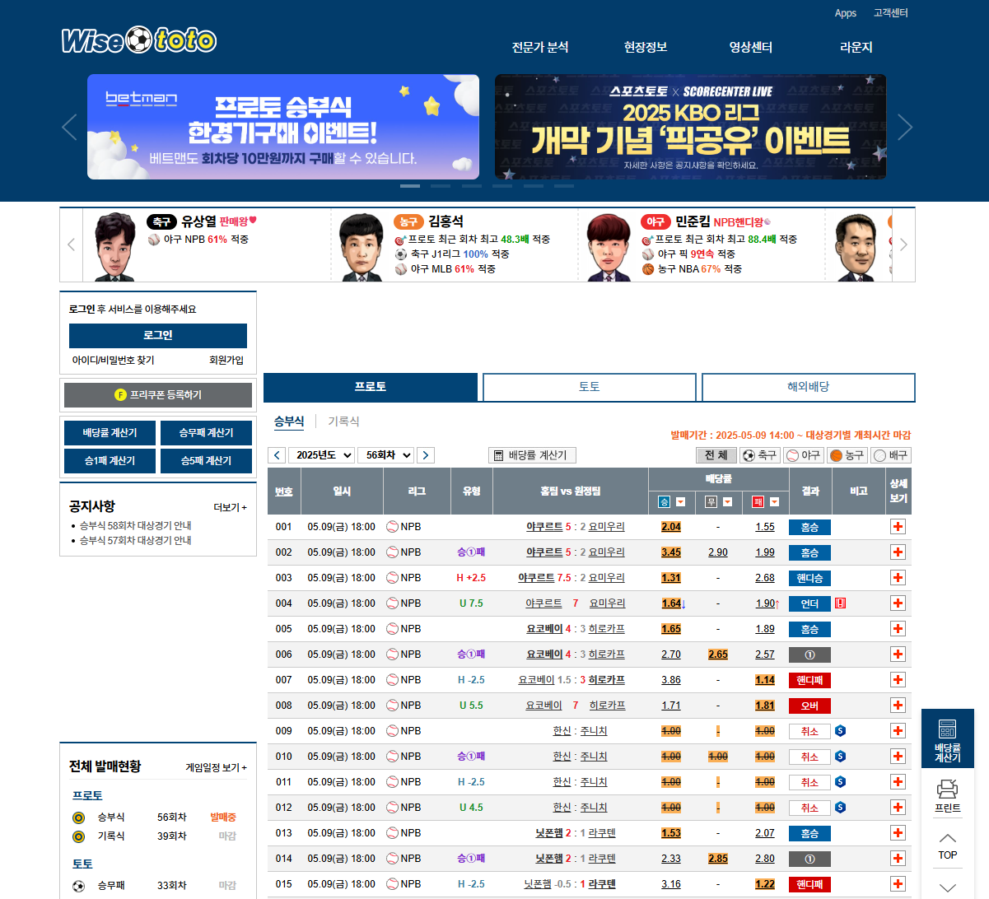Screen dimensions: 989x899
Task: Click 민준킴 expert avatar
Action: tap(609, 247)
